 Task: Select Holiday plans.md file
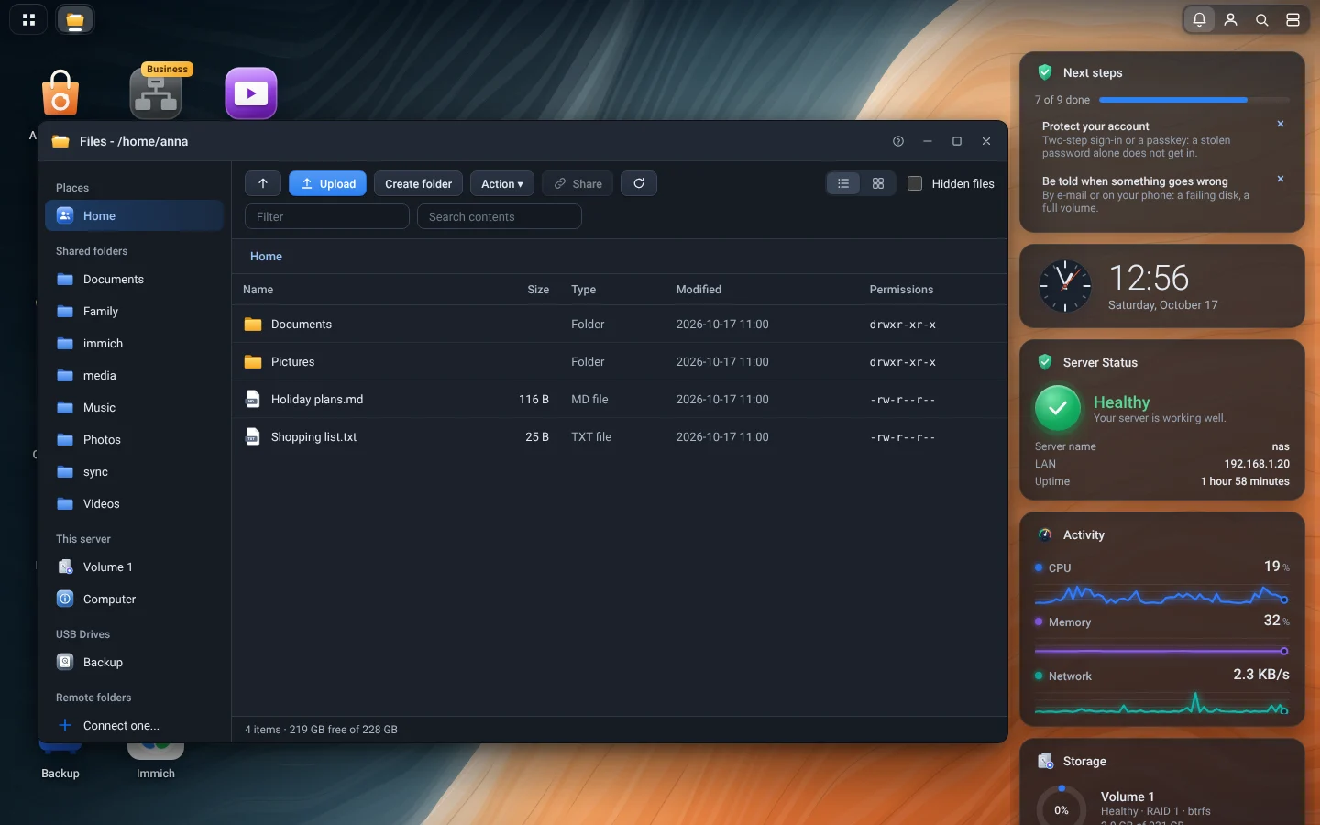coord(620,399)
